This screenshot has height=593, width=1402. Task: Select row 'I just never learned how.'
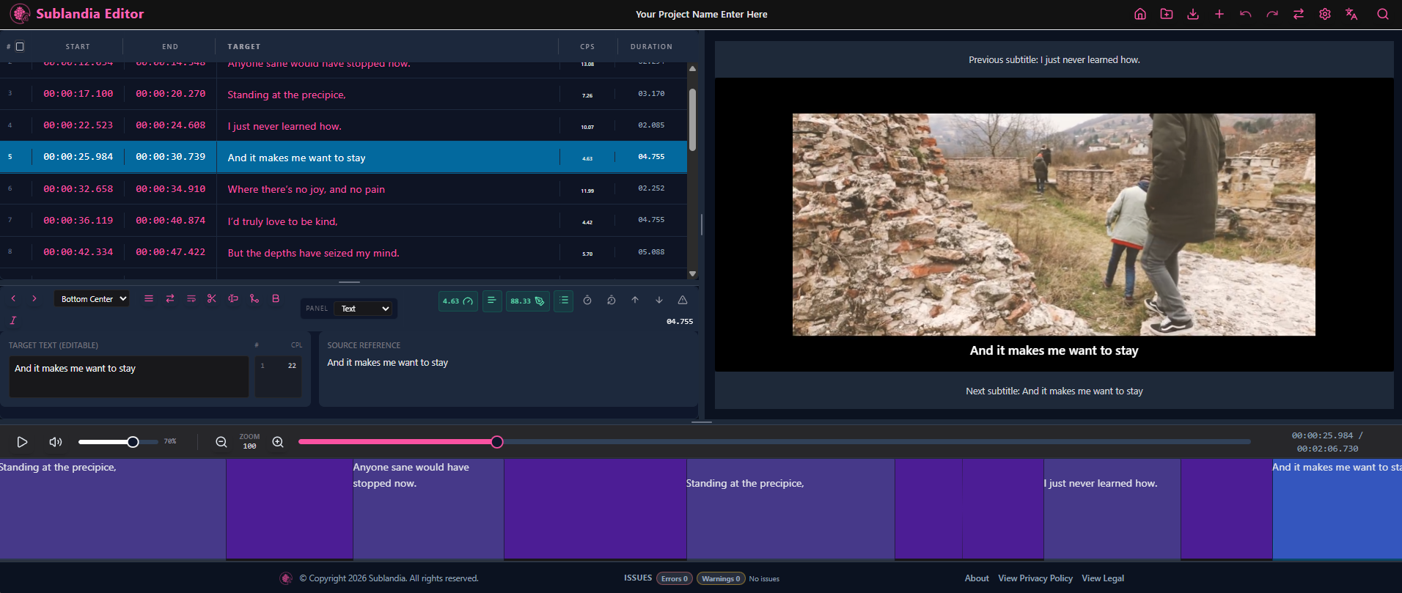tap(343, 125)
